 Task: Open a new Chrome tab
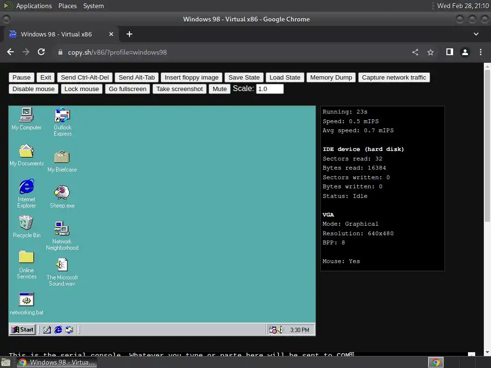[x=129, y=34]
